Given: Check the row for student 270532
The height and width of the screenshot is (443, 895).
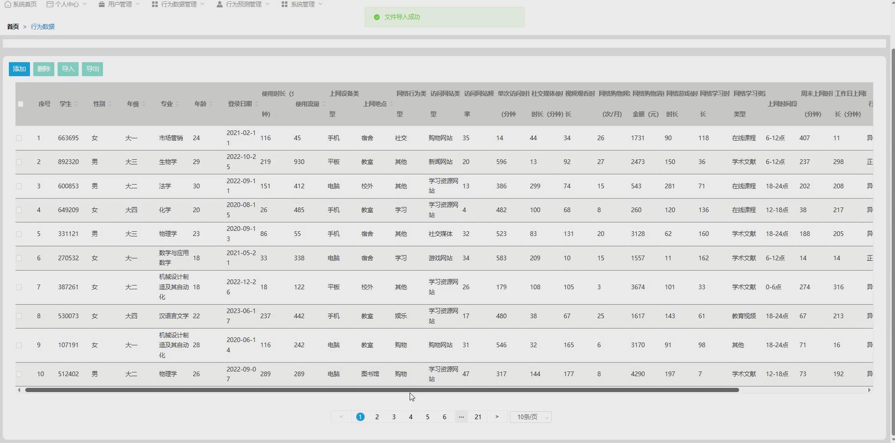Looking at the screenshot, I should [19, 258].
